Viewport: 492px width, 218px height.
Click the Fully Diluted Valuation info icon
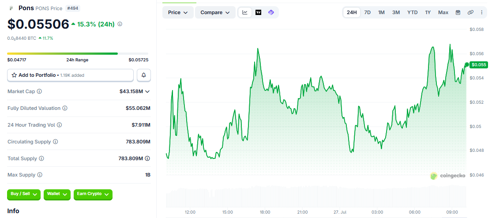click(x=64, y=108)
